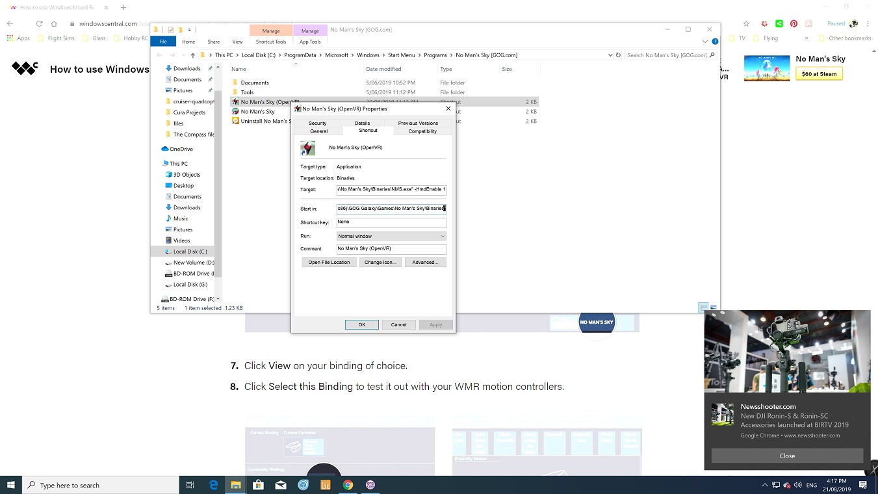
Task: Select 3D Objects under This PC
Action: click(x=187, y=175)
